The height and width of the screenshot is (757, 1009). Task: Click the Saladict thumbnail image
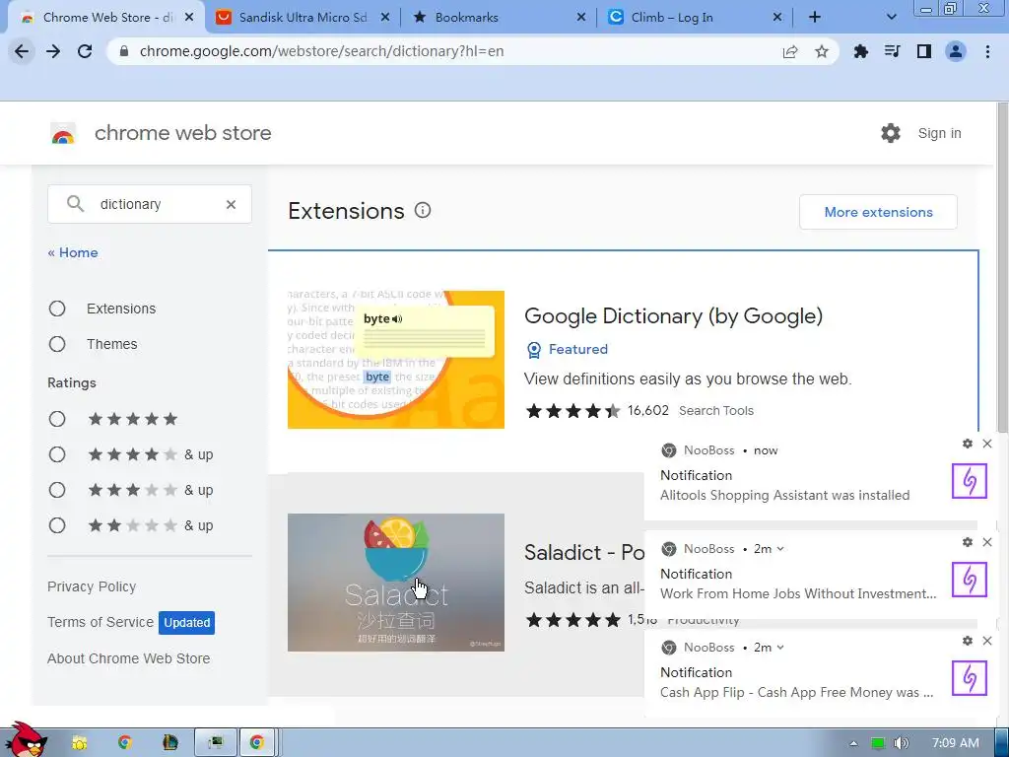coord(396,583)
